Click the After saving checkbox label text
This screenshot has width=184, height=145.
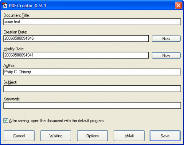click(57, 121)
